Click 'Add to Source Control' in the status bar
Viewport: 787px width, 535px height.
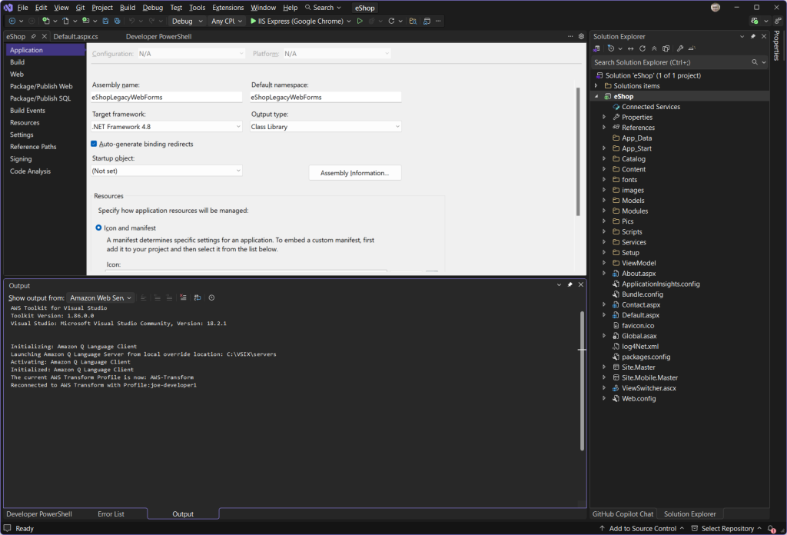(642, 529)
